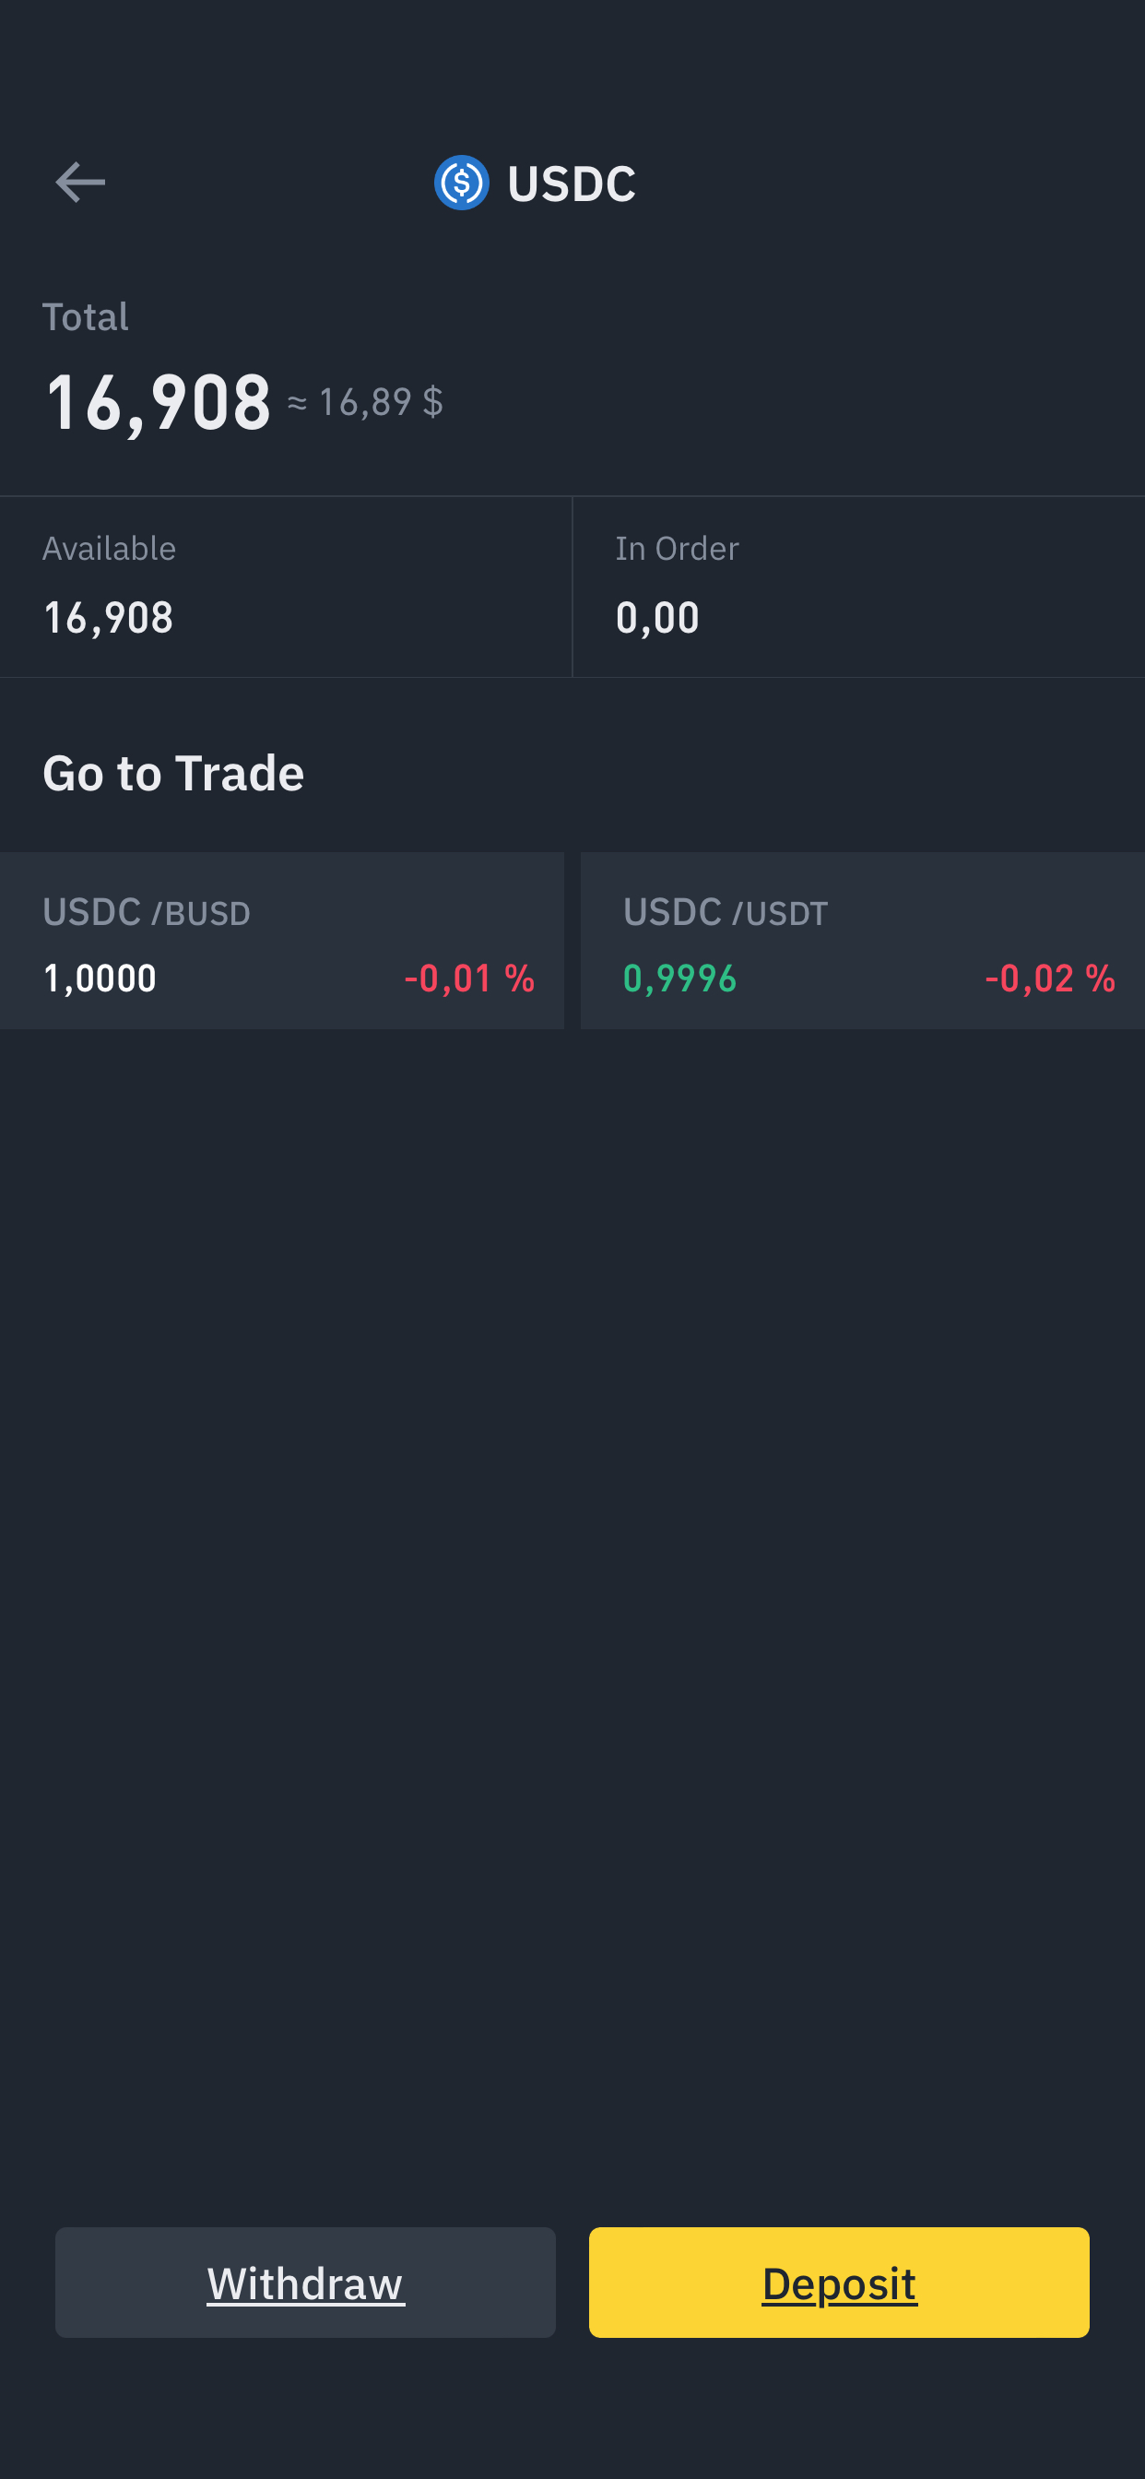Select the large total balance 16,908
This screenshot has width=1145, height=2479.
coord(159,402)
